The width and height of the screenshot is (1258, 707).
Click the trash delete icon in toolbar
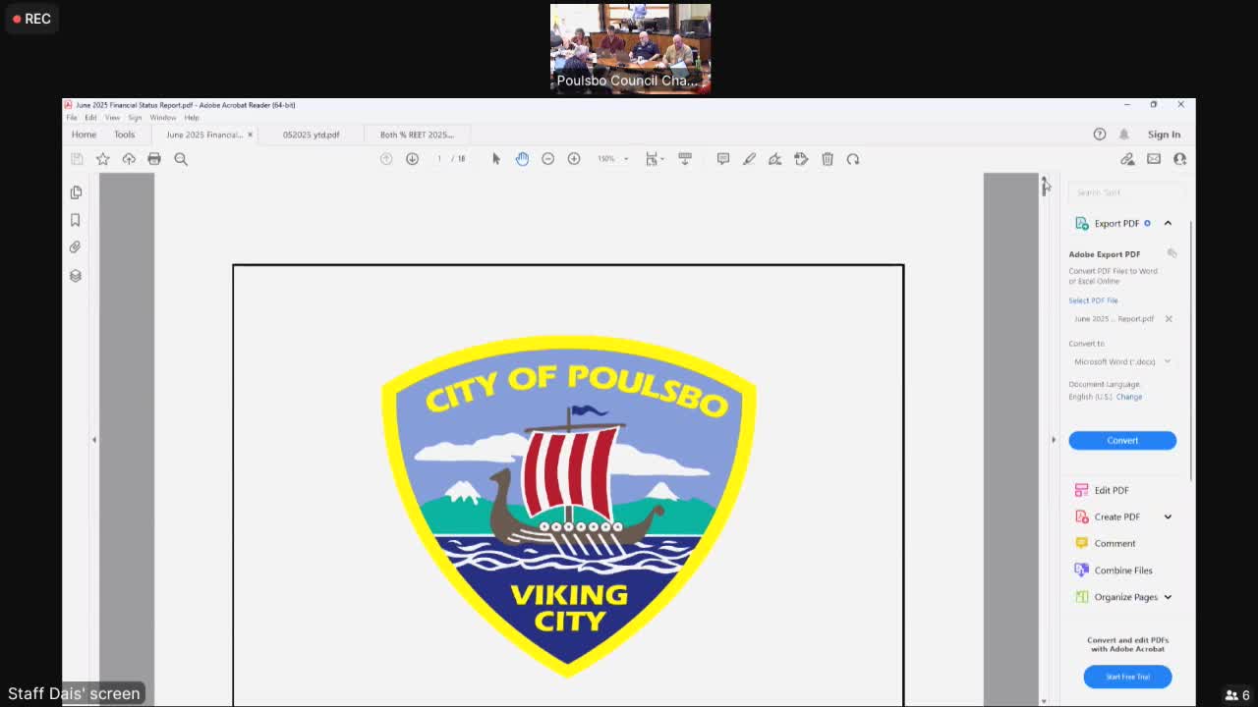(x=828, y=159)
